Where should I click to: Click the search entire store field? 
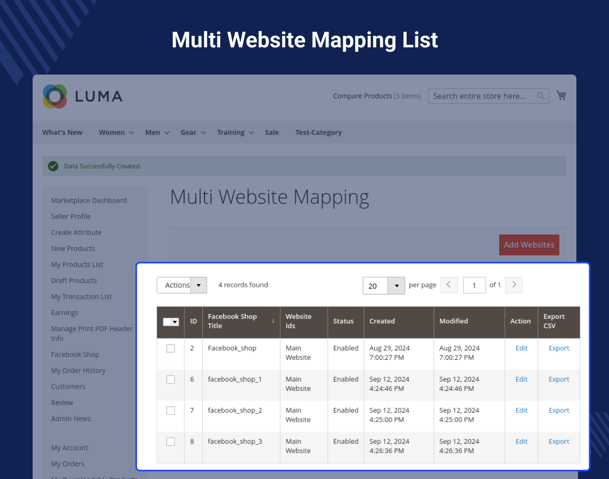(x=489, y=96)
